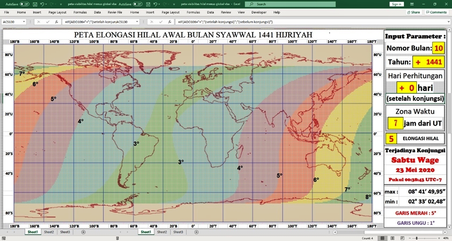Click the Name Box showing ACS130 in left window

[11, 22]
